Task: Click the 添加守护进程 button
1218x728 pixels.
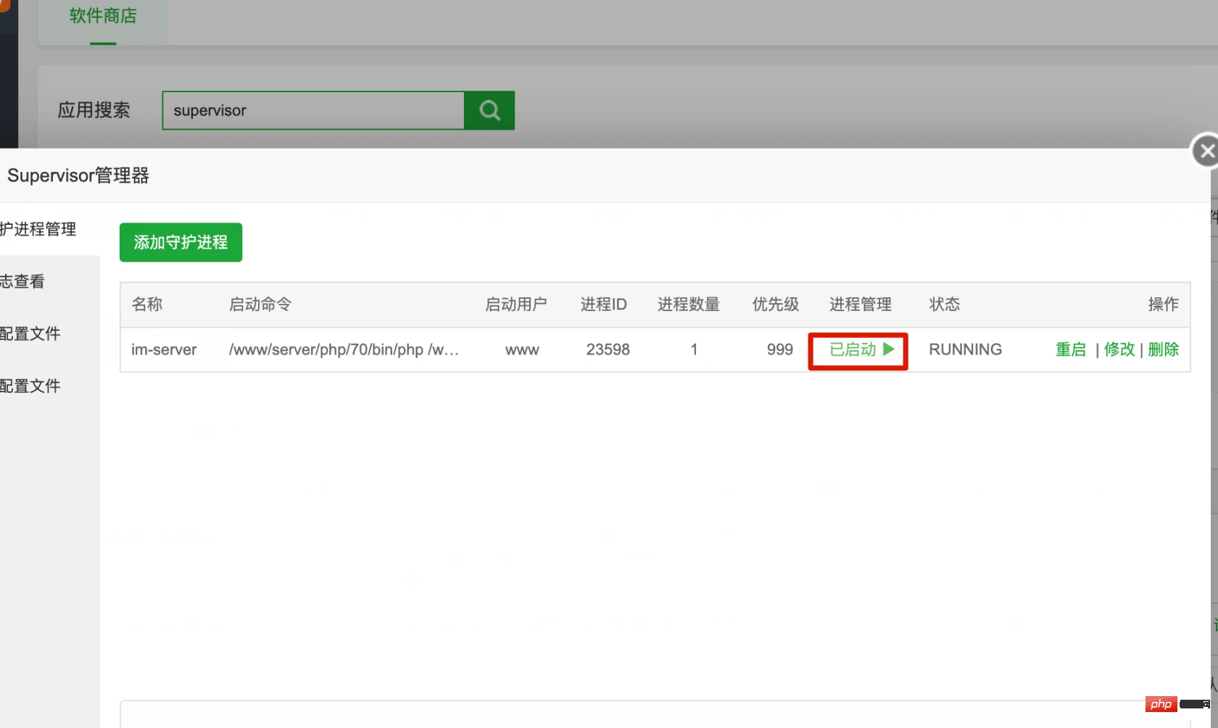Action: (x=181, y=242)
